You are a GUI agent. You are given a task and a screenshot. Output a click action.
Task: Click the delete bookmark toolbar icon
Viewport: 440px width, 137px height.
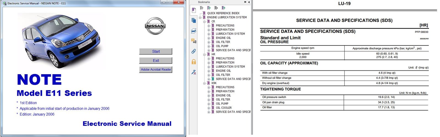202,8
